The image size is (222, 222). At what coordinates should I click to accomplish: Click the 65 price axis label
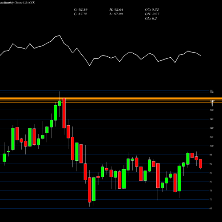click(211, 208)
